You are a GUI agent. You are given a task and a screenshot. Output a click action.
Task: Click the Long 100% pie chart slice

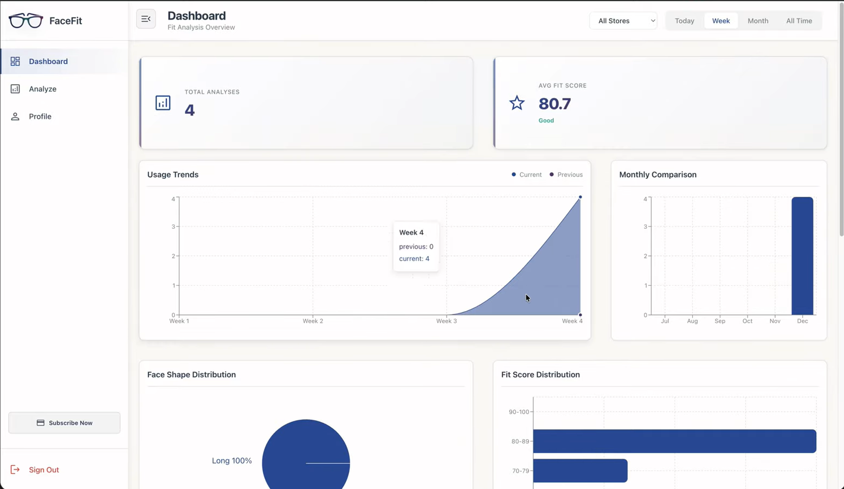(306, 455)
